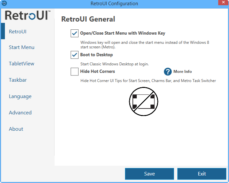Image resolution: width=229 pixels, height=183 pixels.
Task: Open the About section
Action: coord(16,129)
